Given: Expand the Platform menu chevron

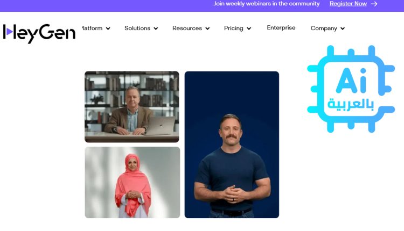Looking at the screenshot, I should 108,28.
